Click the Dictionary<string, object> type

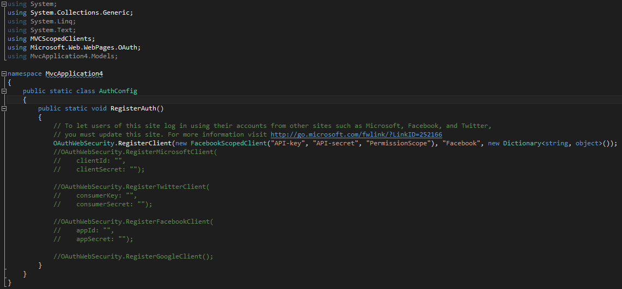click(553, 143)
